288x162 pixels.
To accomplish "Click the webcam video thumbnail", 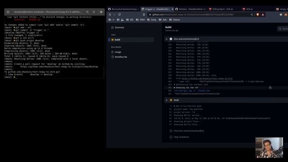I will [269, 148].
